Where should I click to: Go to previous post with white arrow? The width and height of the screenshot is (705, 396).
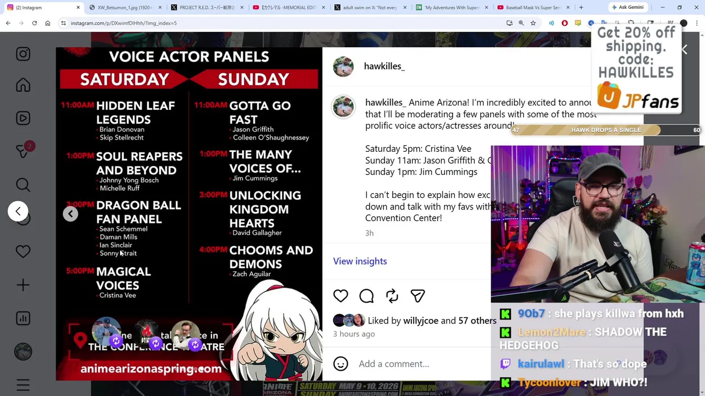click(18, 211)
